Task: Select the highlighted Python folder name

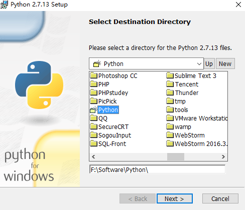Action: point(108,110)
